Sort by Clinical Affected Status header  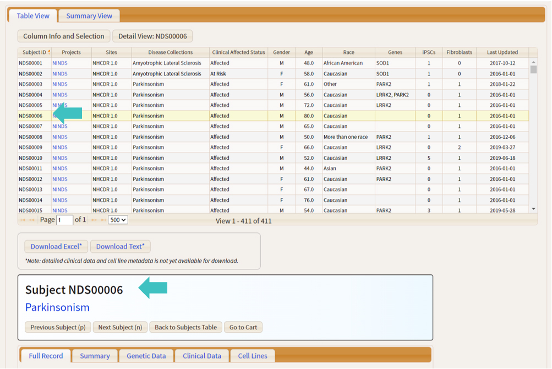(238, 52)
